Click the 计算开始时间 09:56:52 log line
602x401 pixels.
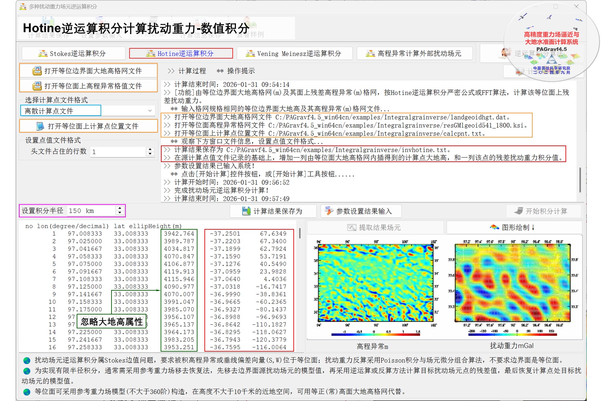[226, 182]
